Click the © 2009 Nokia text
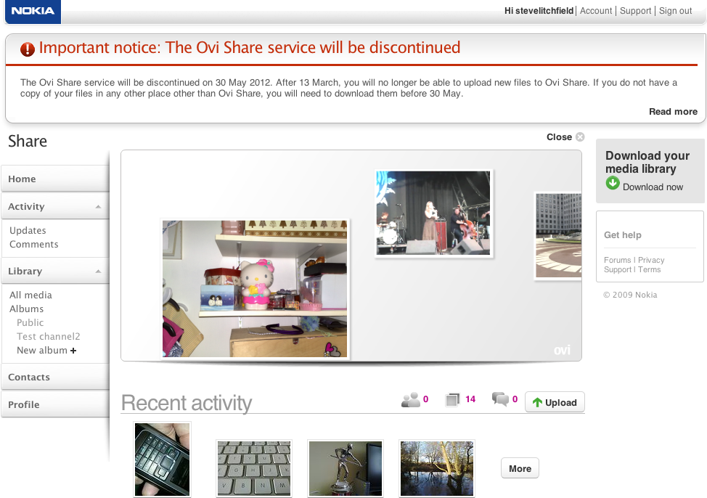The height and width of the screenshot is (498, 707). point(630,295)
